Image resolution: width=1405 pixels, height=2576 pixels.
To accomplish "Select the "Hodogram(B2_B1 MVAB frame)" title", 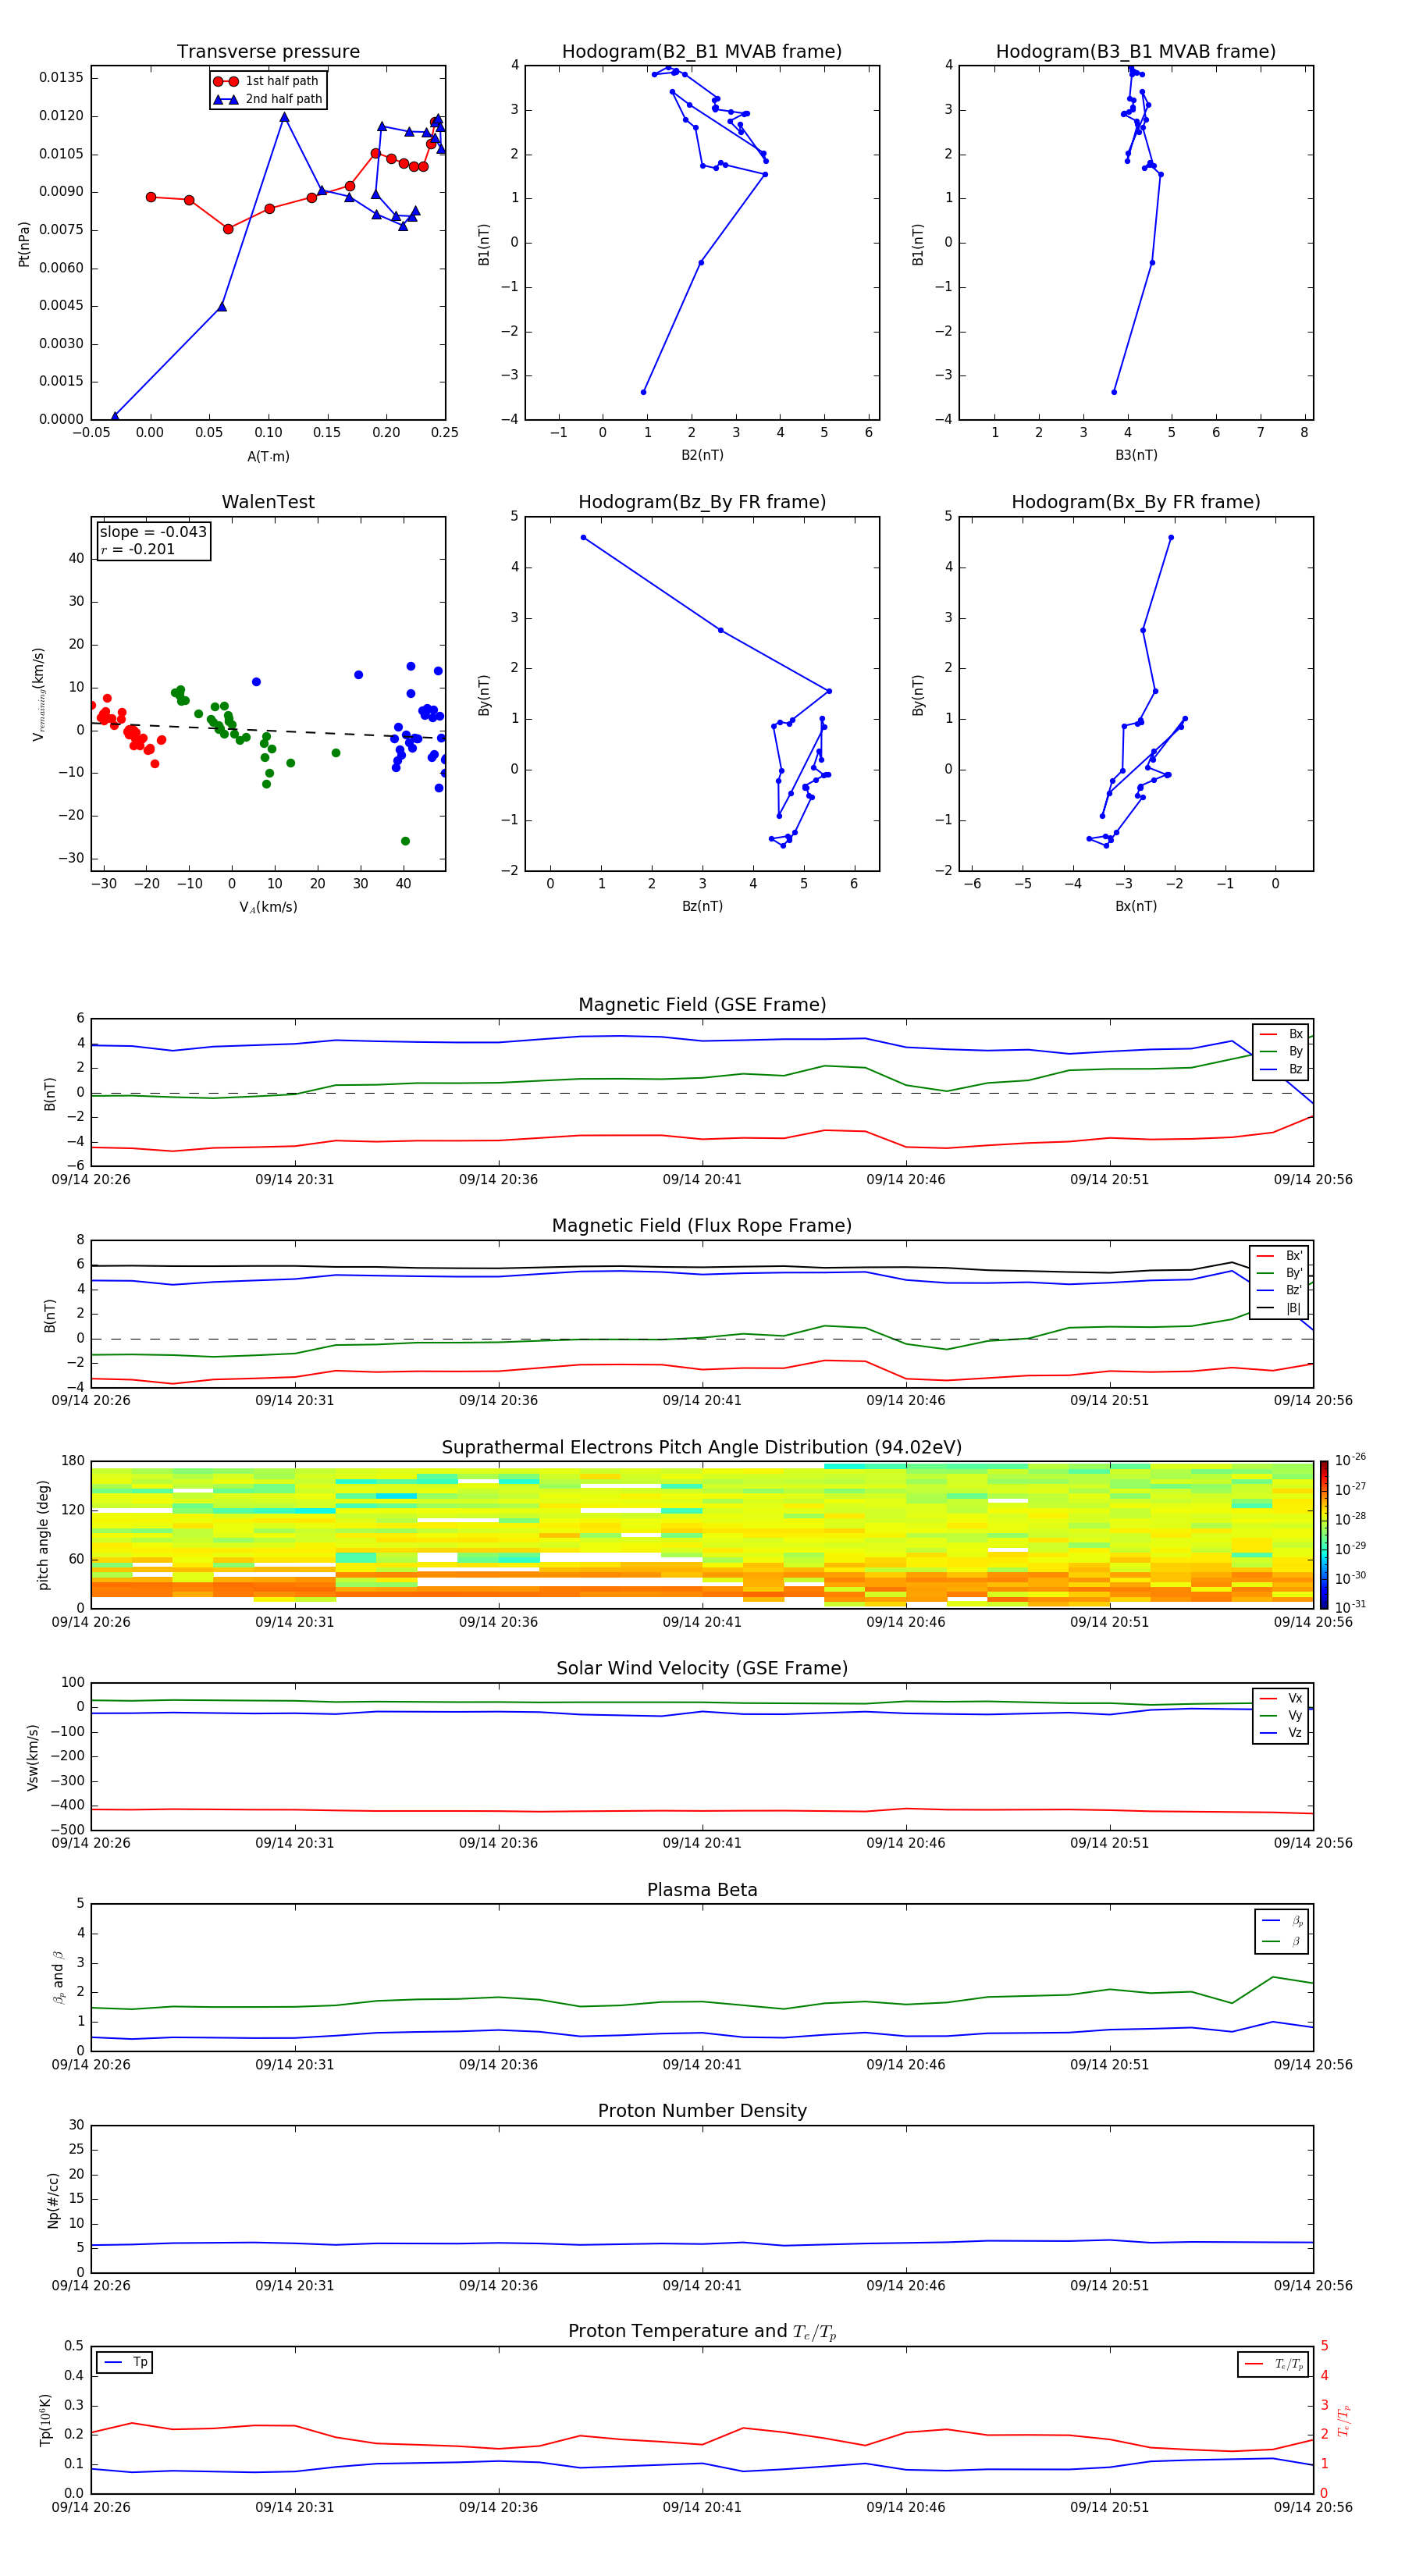I will click(x=702, y=52).
